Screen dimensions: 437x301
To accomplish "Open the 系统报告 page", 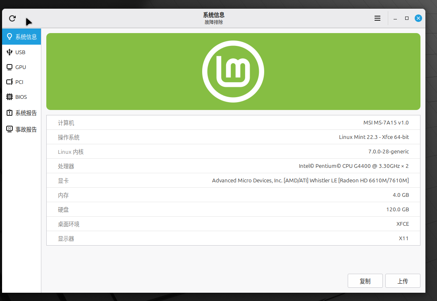I will [x=21, y=112].
